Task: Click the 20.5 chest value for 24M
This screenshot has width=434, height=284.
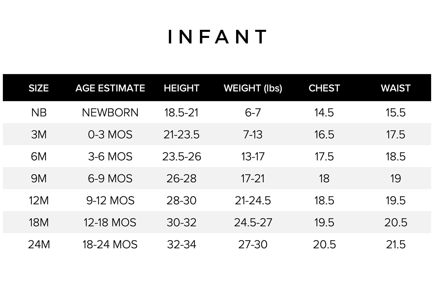Action: 324,244
